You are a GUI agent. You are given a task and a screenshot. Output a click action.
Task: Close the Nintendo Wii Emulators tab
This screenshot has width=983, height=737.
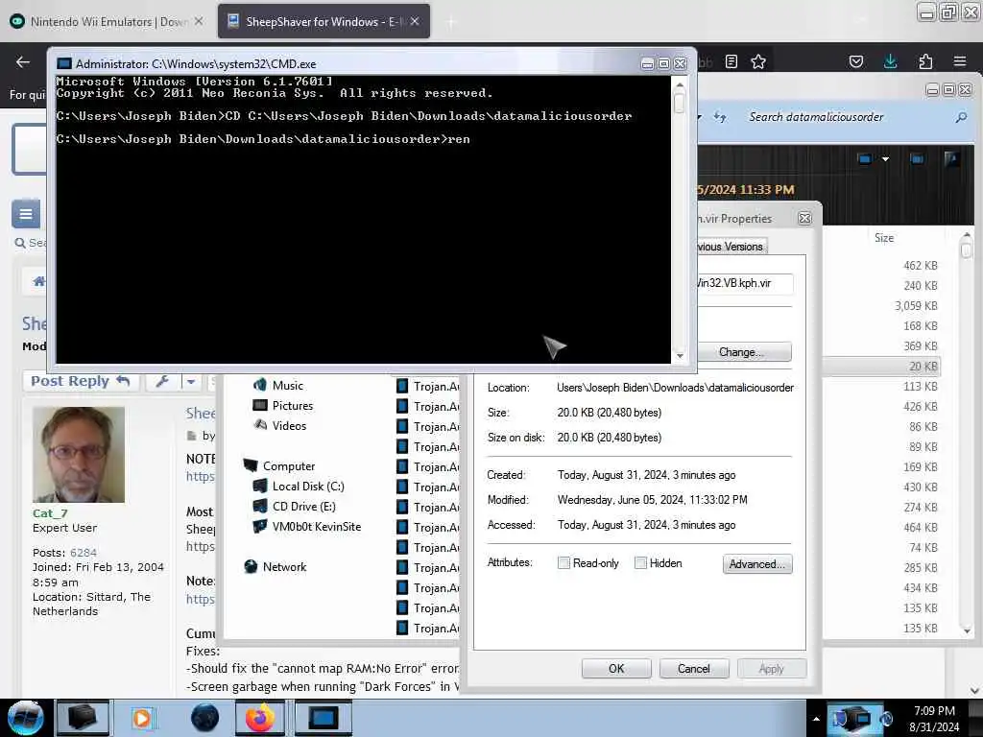coord(199,21)
